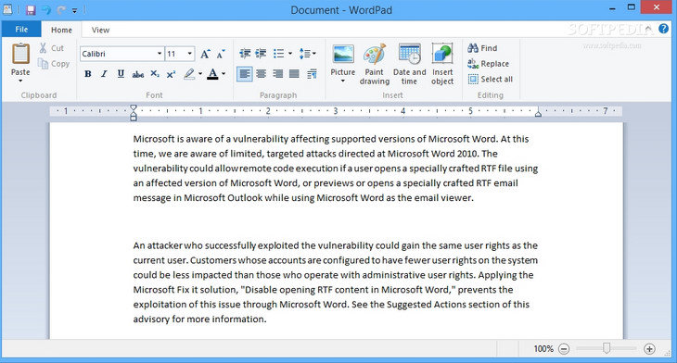677x363 pixels.
Task: Justify the text
Action: [294, 74]
